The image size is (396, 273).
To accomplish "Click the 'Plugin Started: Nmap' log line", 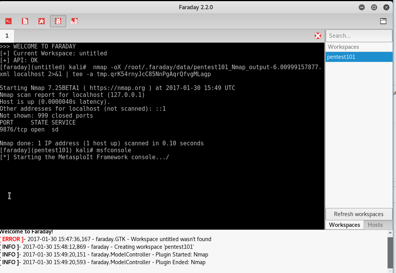I will 104,255.
